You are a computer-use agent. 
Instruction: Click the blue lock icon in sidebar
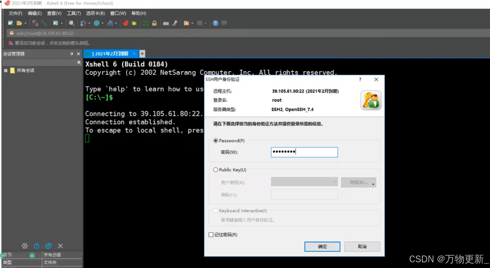coord(37,246)
